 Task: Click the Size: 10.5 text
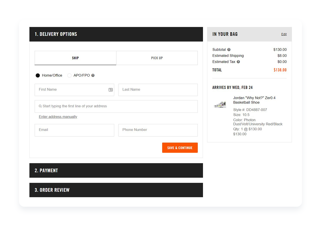pos(241,115)
